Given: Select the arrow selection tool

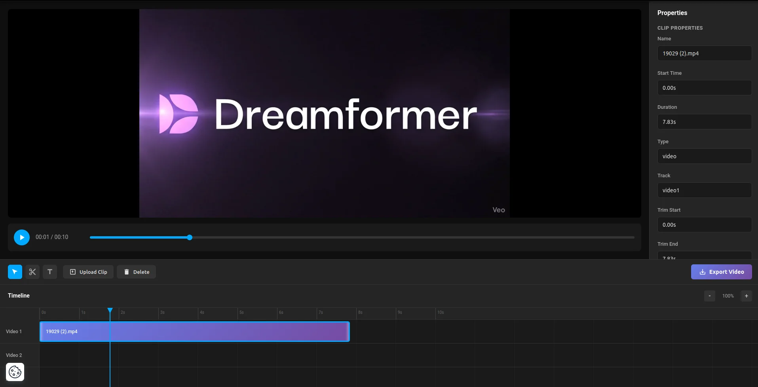Looking at the screenshot, I should (15, 272).
